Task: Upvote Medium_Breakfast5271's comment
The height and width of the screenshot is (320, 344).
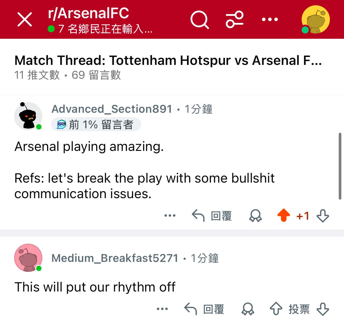Action: (276, 309)
